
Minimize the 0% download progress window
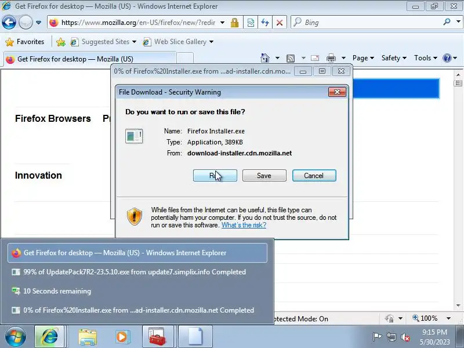point(303,71)
